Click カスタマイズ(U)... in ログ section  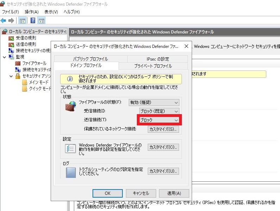[x=163, y=171]
